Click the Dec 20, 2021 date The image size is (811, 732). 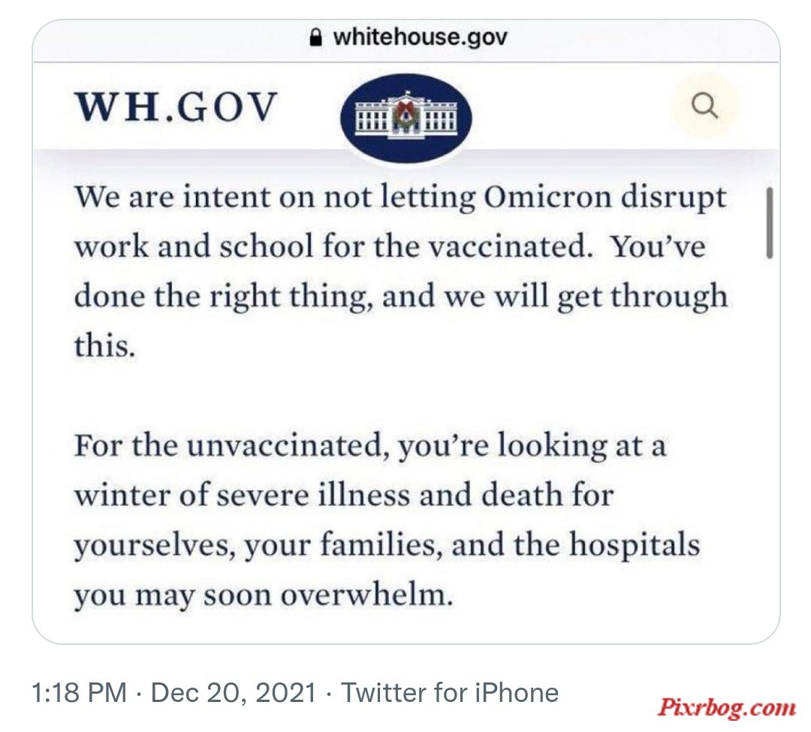click(234, 693)
